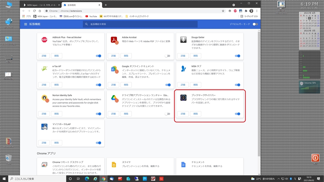This screenshot has width=324, height=182.
Task: Click the extensions page vertical scrollbar
Action: pos(259,94)
